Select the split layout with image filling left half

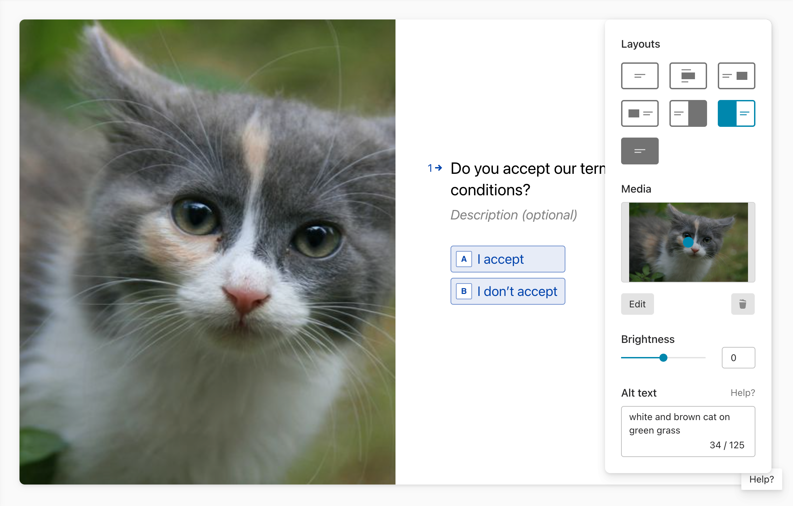[x=736, y=113]
